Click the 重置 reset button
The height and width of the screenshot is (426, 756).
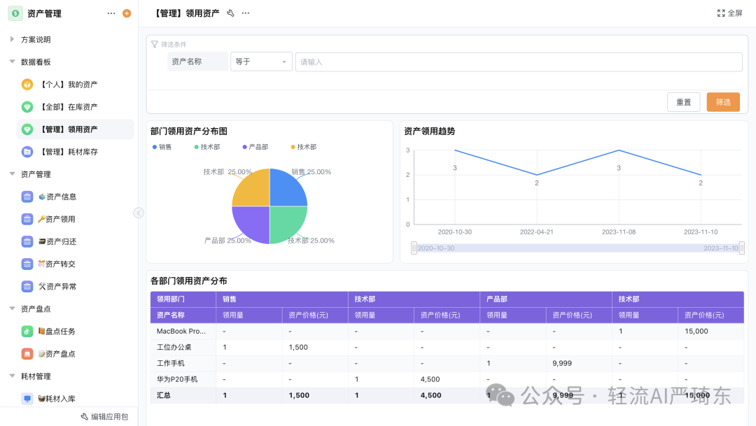click(683, 101)
